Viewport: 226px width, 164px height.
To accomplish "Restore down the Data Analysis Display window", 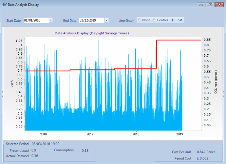I will 210,5.
